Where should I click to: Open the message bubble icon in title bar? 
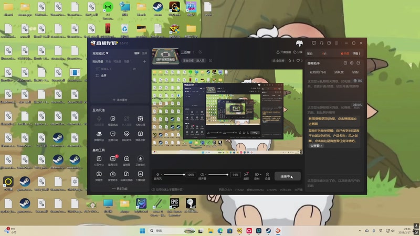click(x=314, y=43)
